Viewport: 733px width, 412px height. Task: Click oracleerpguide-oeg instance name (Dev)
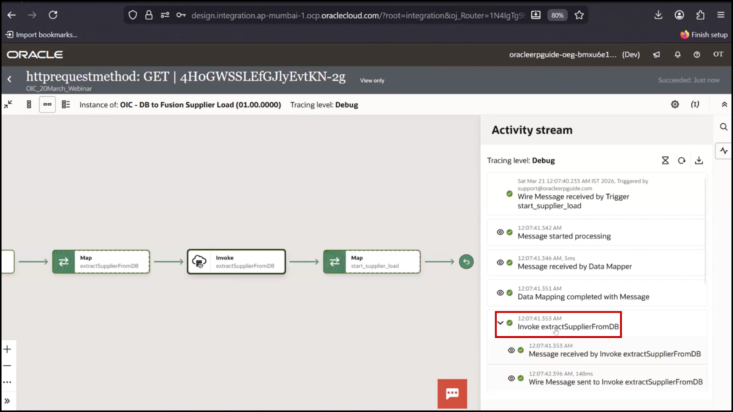pyautogui.click(x=575, y=55)
